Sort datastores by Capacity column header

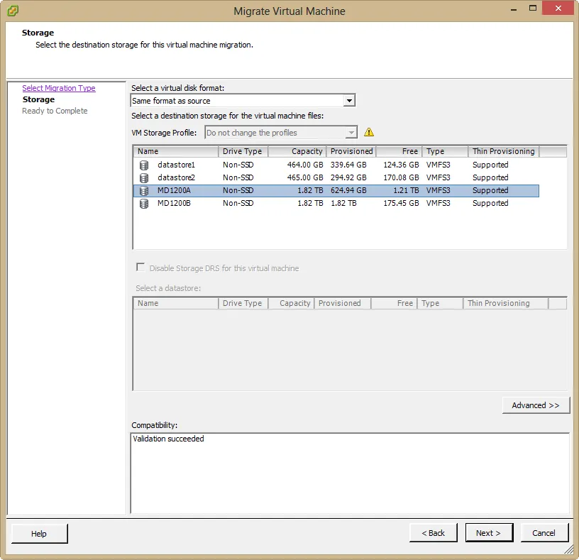click(297, 151)
